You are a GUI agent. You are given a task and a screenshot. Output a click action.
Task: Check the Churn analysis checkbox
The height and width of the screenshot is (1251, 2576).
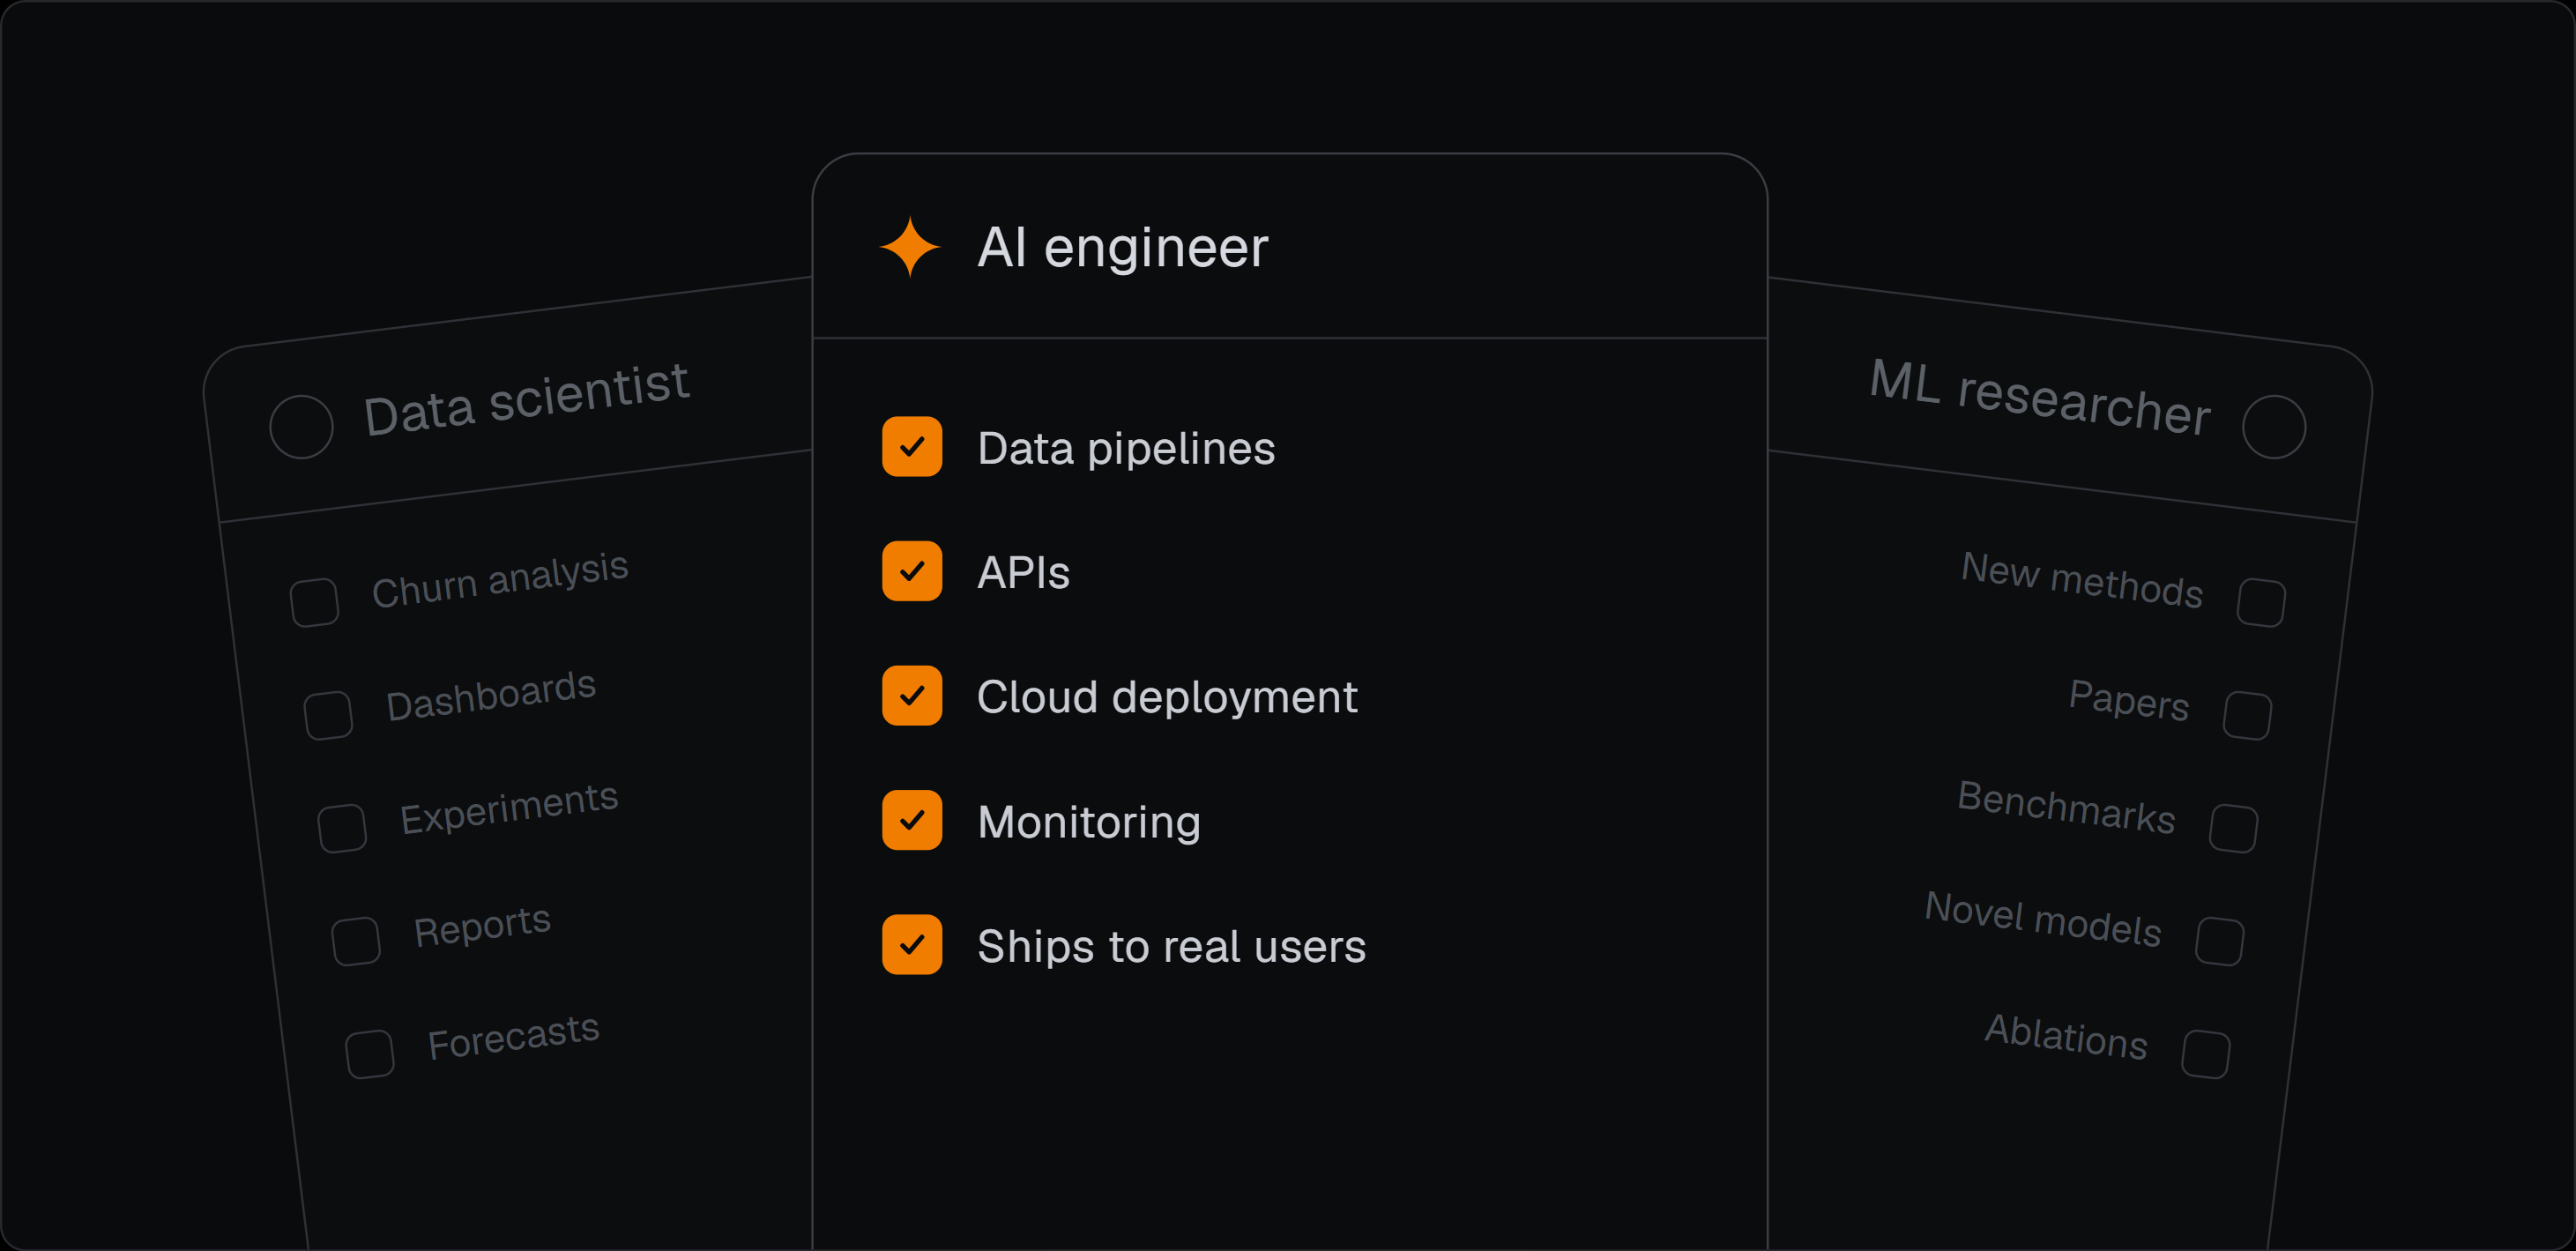point(314,602)
